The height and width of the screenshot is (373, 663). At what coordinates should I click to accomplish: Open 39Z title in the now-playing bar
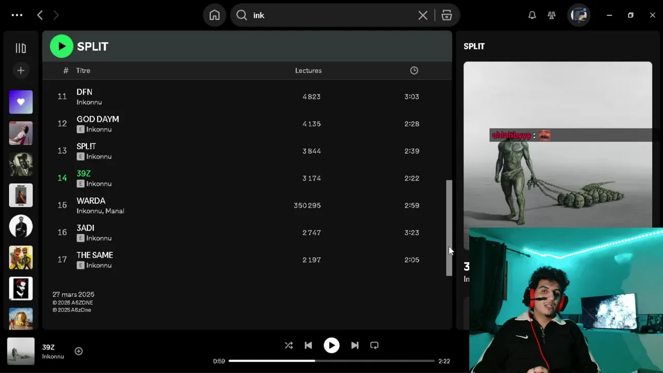click(48, 347)
